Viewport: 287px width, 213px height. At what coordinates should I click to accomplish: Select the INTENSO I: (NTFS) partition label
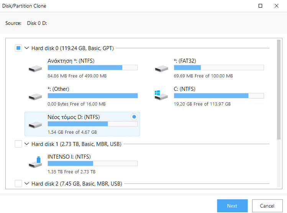69,157
